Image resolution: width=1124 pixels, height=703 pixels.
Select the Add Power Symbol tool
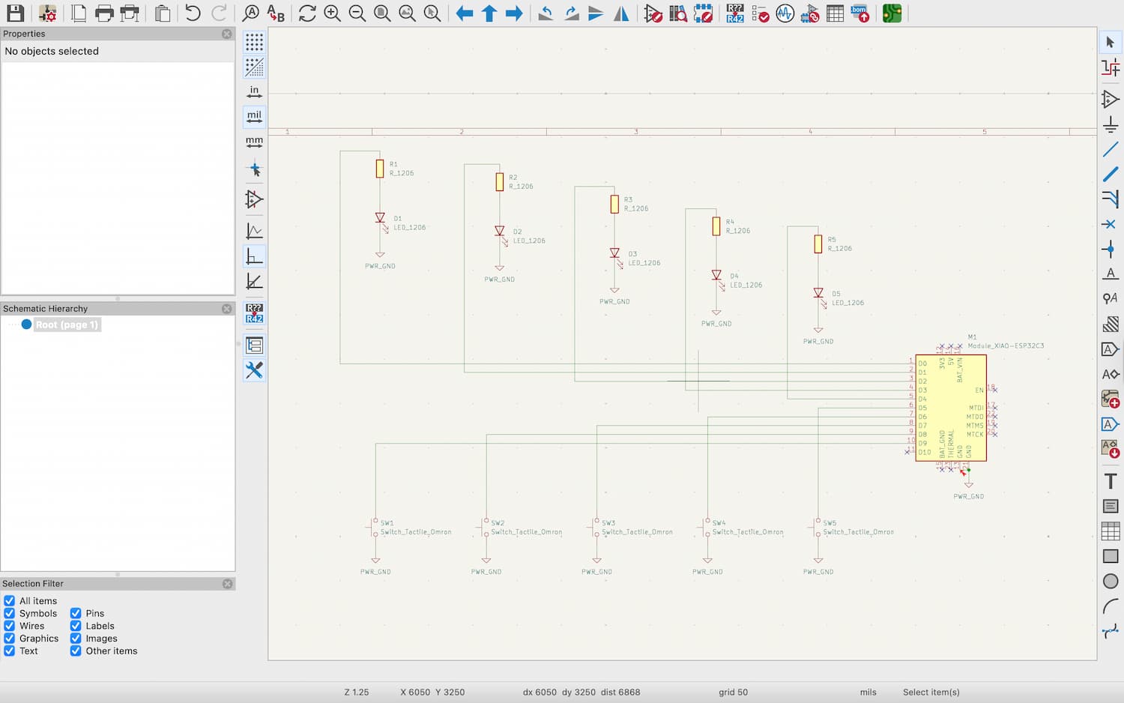pos(1111,124)
